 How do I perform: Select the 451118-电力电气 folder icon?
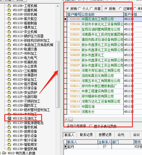pos(9,58)
